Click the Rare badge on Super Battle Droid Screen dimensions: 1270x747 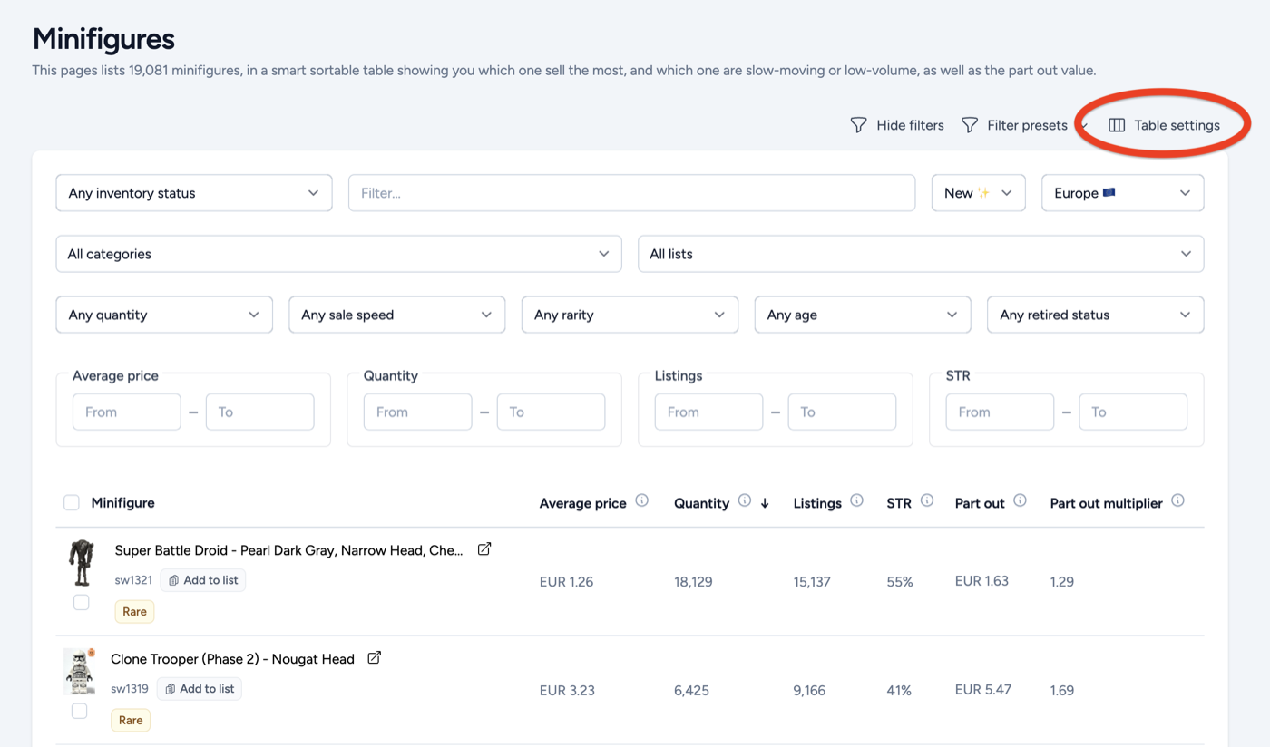point(134,612)
